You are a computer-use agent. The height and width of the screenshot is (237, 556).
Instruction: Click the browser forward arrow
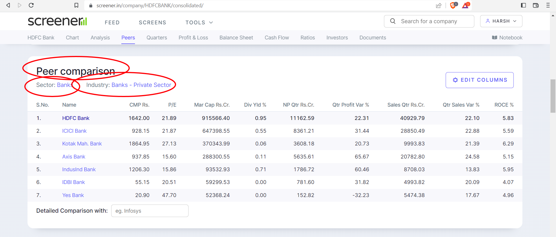click(20, 5)
